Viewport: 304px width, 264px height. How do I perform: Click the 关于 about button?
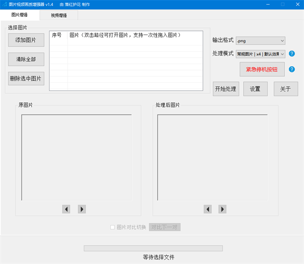[286, 89]
